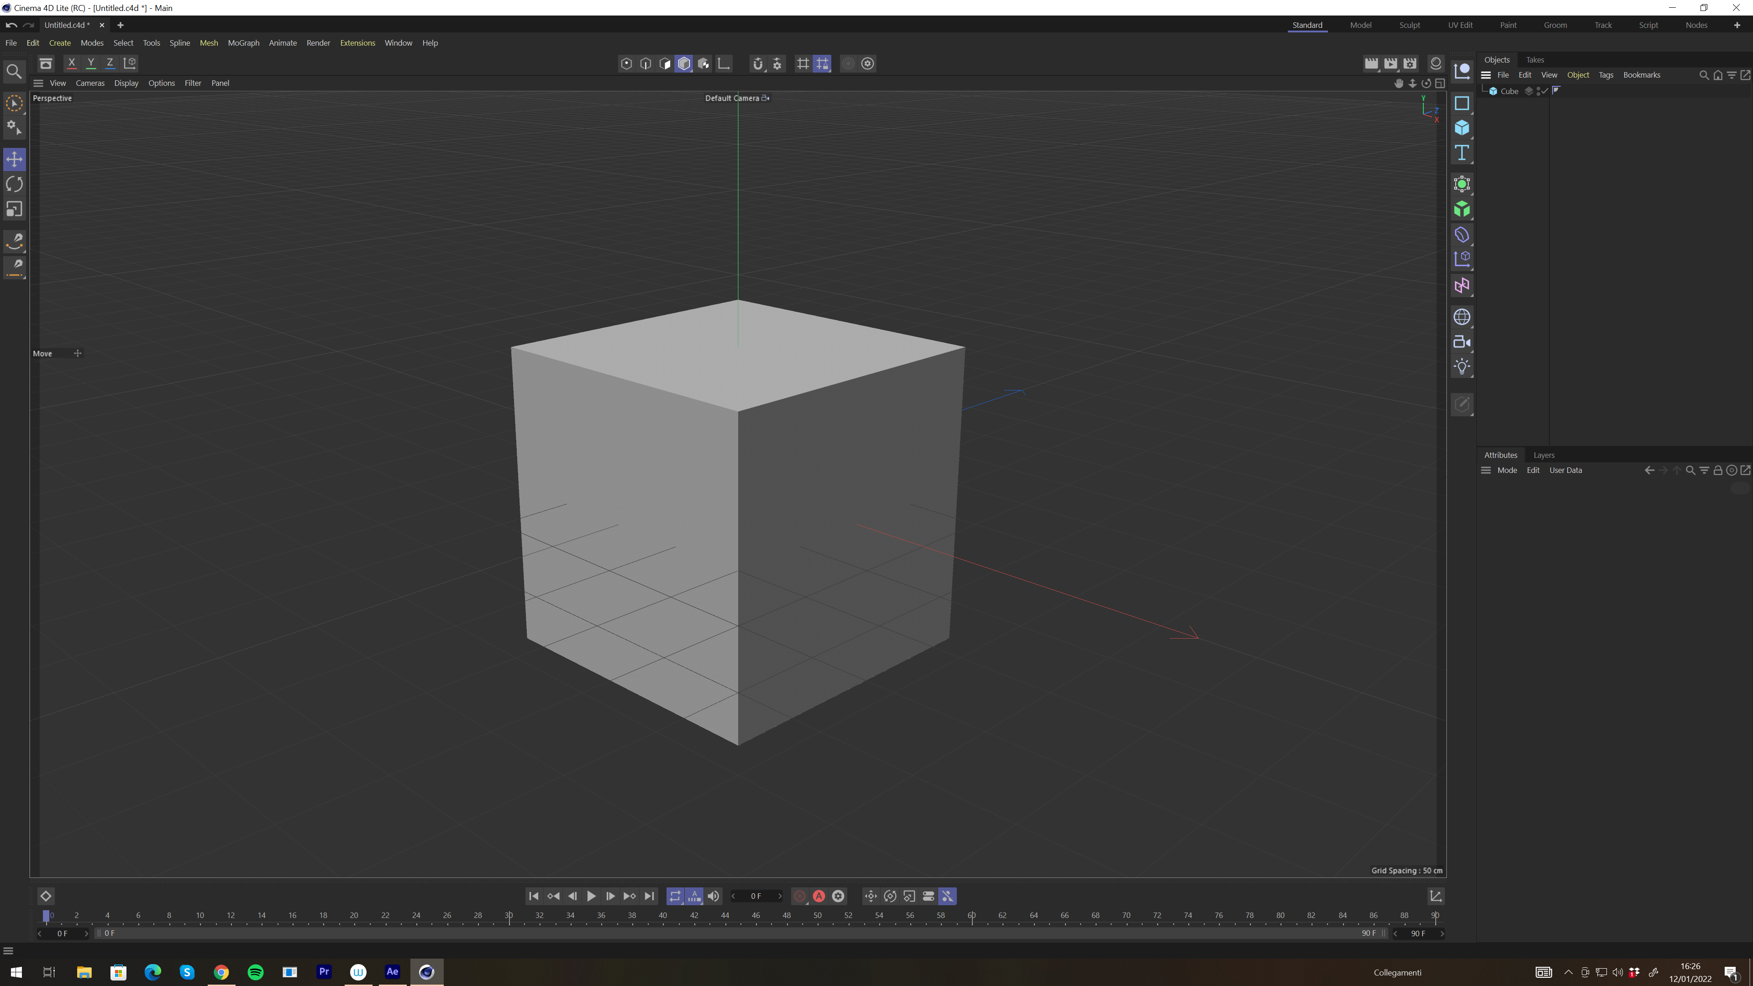Open Objects manager hamburger menu
Screen dimensions: 1753x986
(1485, 75)
